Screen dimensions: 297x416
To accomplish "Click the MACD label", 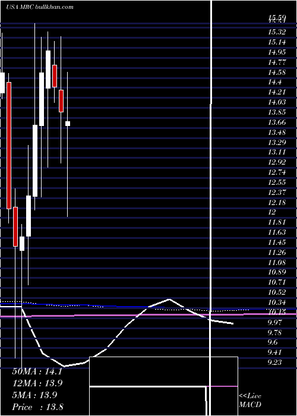I will [x=250, y=405].
